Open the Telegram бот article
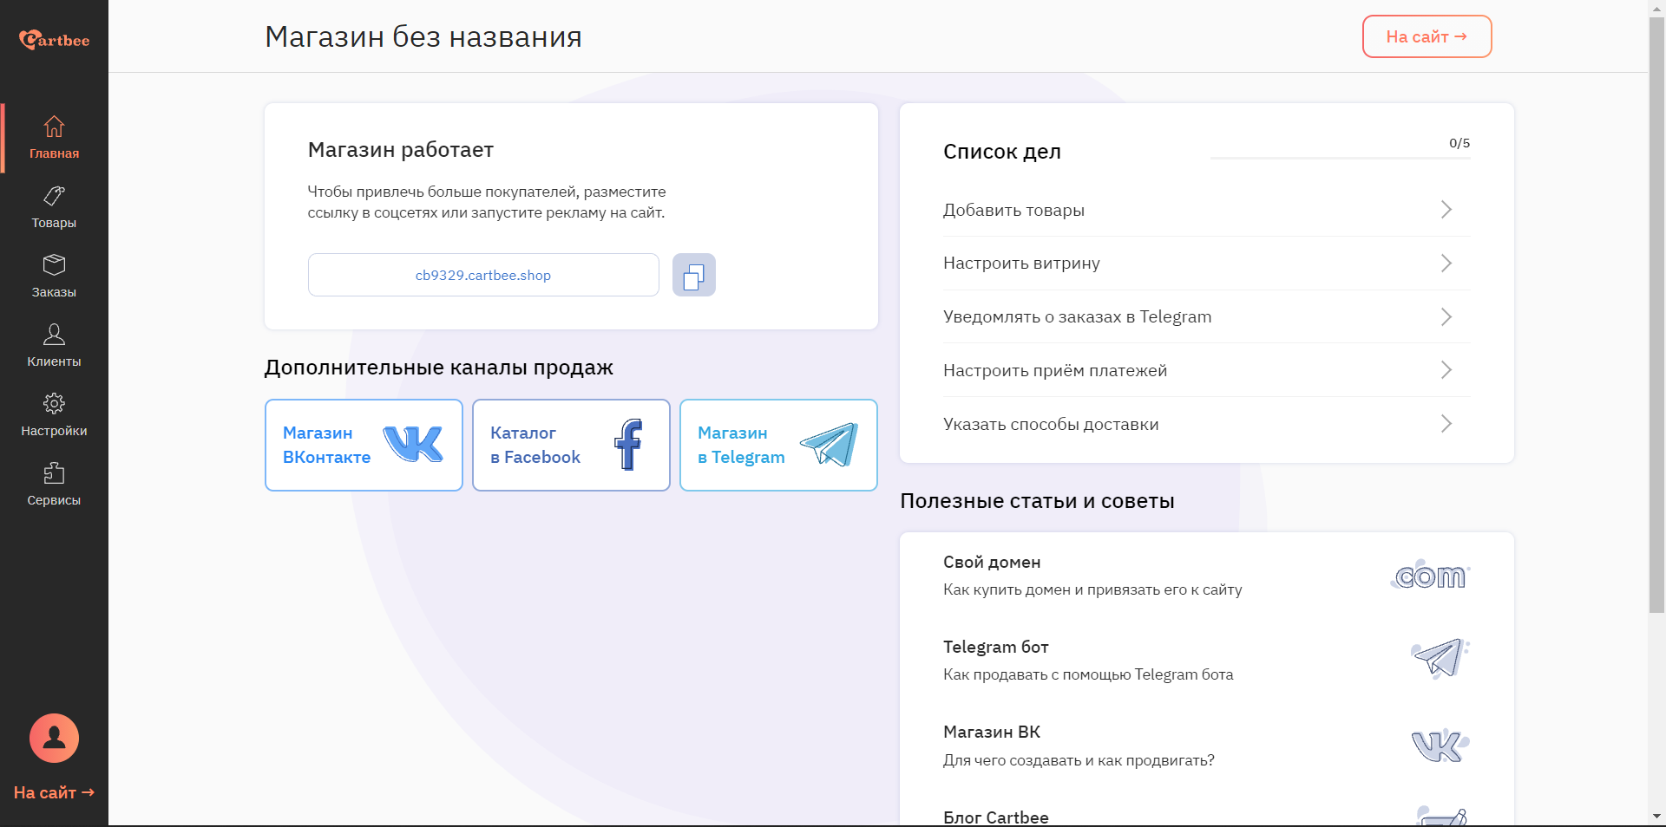This screenshot has width=1666, height=827. point(1206,661)
